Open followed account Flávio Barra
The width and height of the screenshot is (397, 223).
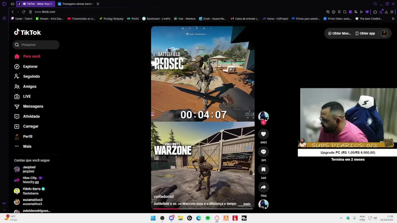(29, 191)
